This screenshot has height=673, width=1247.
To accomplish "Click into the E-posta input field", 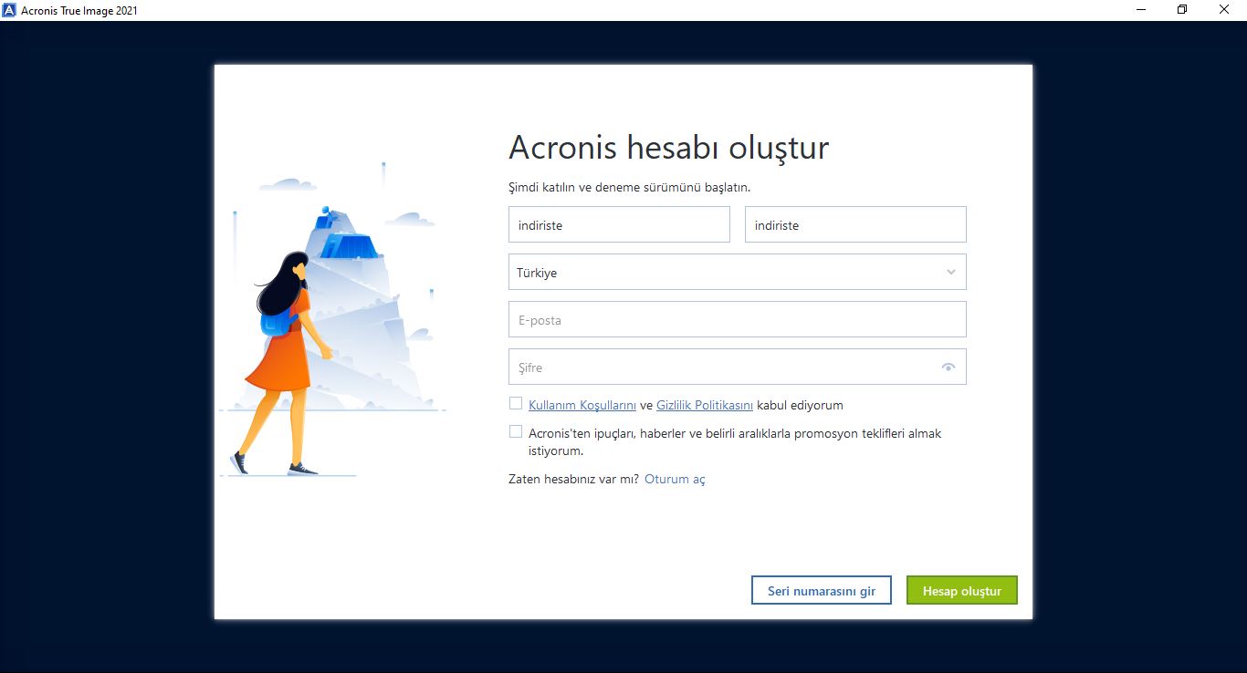I will pyautogui.click(x=738, y=319).
